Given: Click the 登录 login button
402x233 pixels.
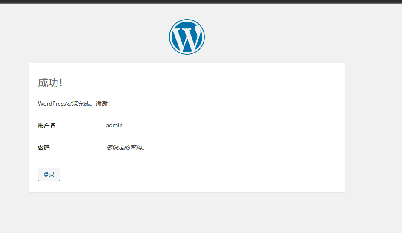Looking at the screenshot, I should (49, 174).
